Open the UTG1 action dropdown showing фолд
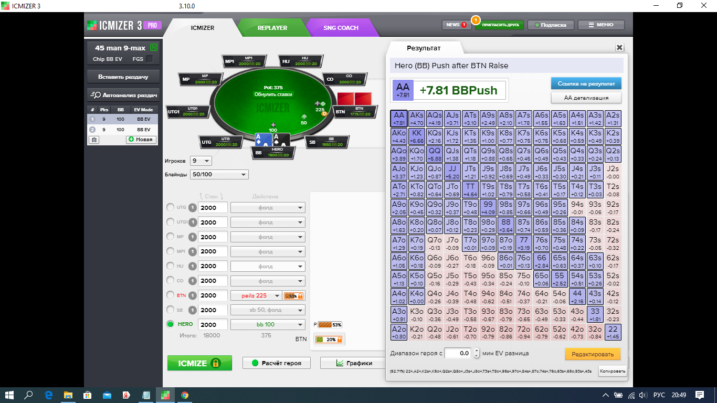 268,222
